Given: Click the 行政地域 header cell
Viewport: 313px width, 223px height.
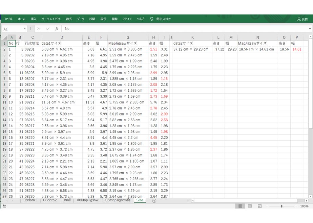Looking at the screenshot, I should [32, 43].
